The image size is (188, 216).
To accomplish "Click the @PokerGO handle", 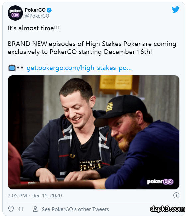I will coord(37,16).
